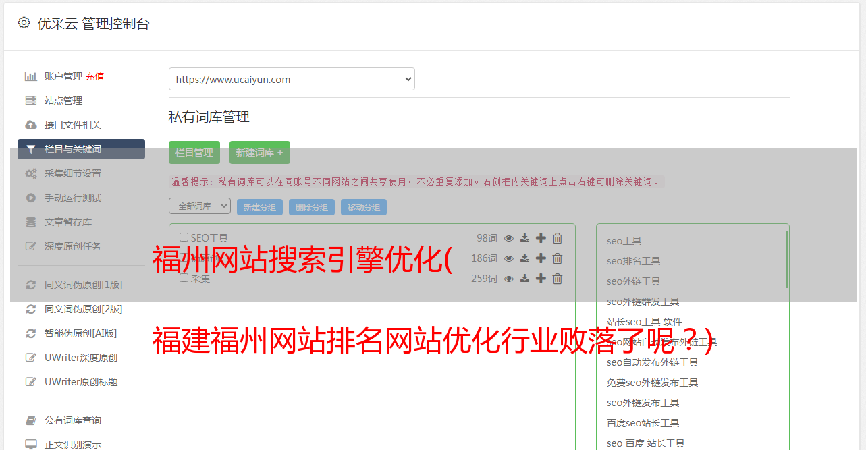Viewport: 866px width, 450px height.
Task: Download the 采集 259词 library
Action: point(524,279)
